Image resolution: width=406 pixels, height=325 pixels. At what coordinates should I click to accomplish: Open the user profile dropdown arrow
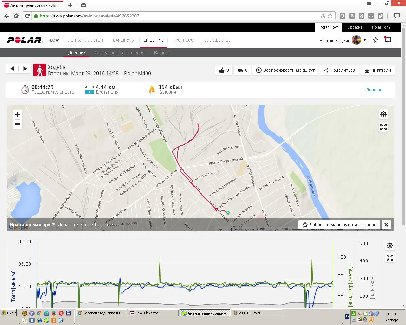pyautogui.click(x=365, y=40)
